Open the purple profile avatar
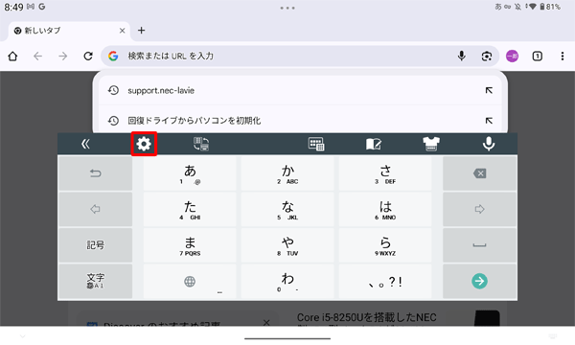Screen dimensions: 575x345 [512, 57]
